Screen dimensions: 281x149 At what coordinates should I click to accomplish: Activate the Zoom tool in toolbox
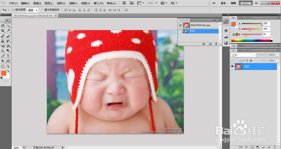(8, 66)
